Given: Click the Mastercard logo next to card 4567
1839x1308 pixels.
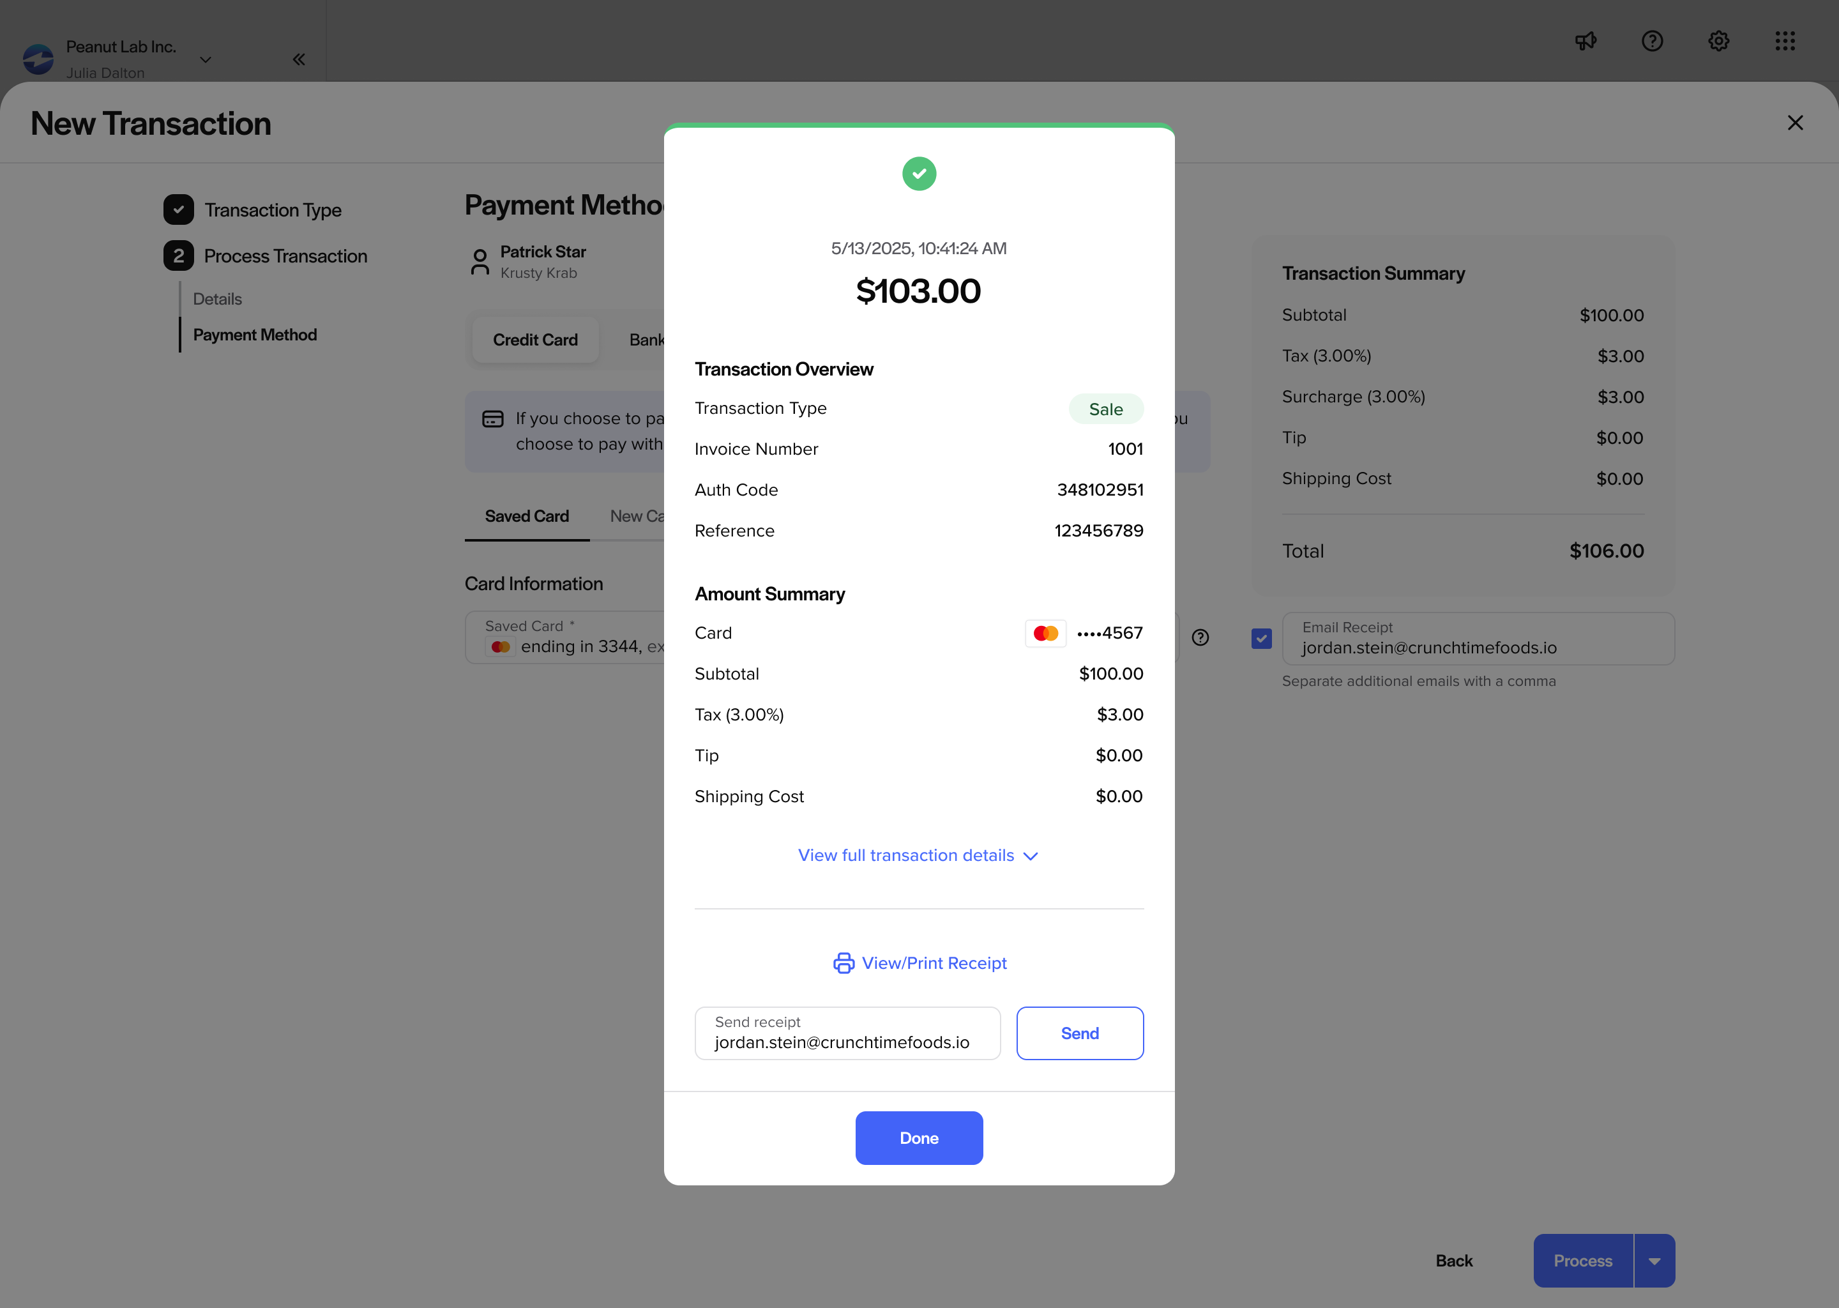Looking at the screenshot, I should (1045, 634).
